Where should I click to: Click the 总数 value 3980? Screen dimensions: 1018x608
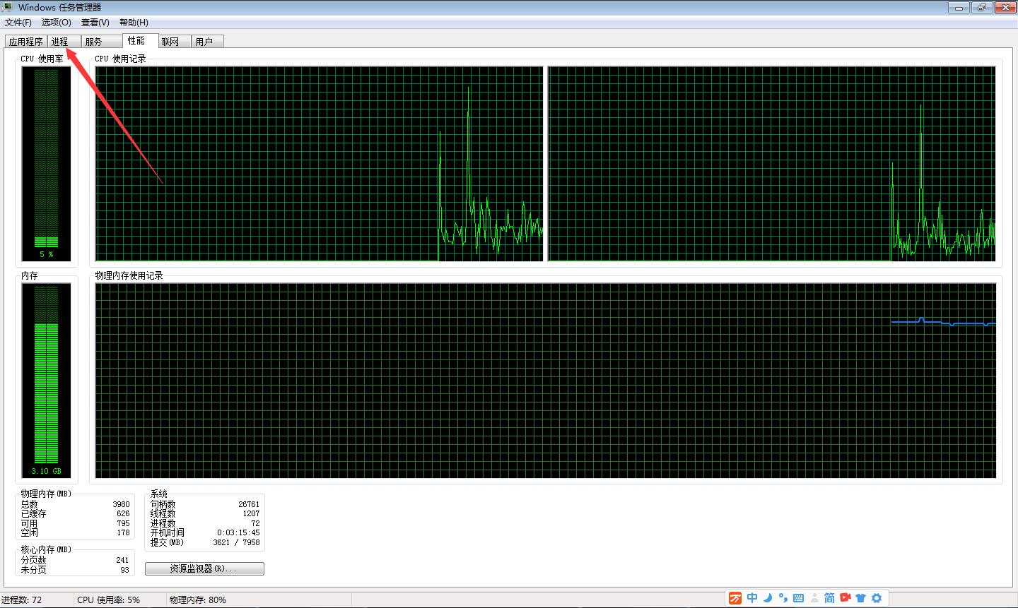tap(121, 504)
